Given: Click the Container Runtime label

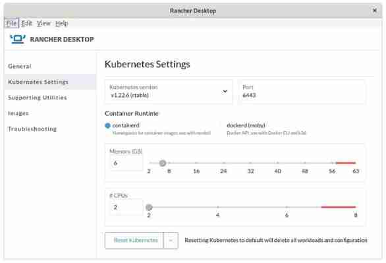Looking at the screenshot, I should pyautogui.click(x=132, y=113).
